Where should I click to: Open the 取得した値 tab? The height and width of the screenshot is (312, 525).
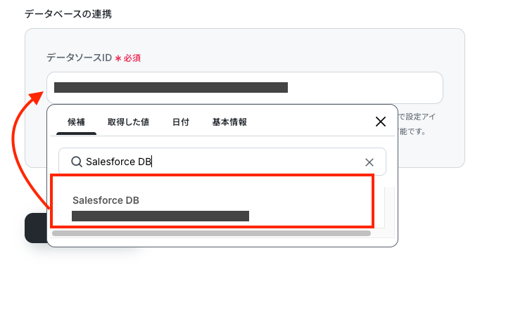[128, 122]
